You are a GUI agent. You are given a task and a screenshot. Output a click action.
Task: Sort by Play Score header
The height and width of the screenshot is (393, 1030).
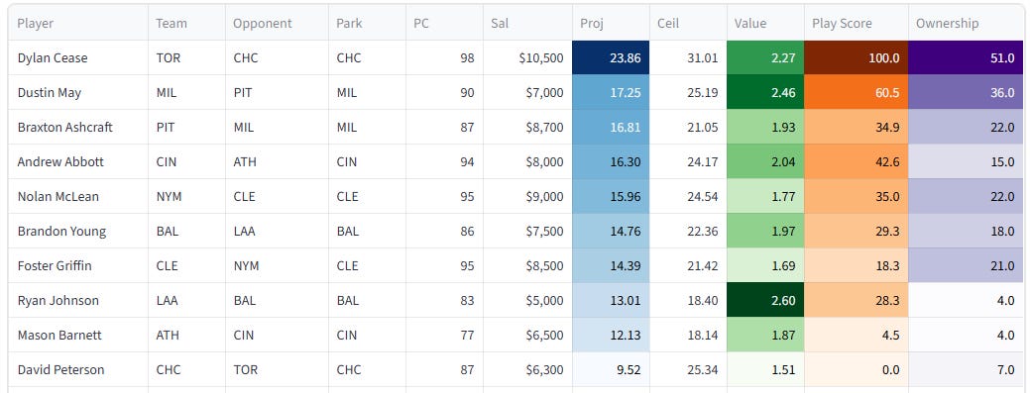point(856,23)
